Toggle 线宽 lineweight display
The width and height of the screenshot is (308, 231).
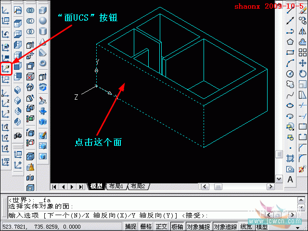click(246, 227)
